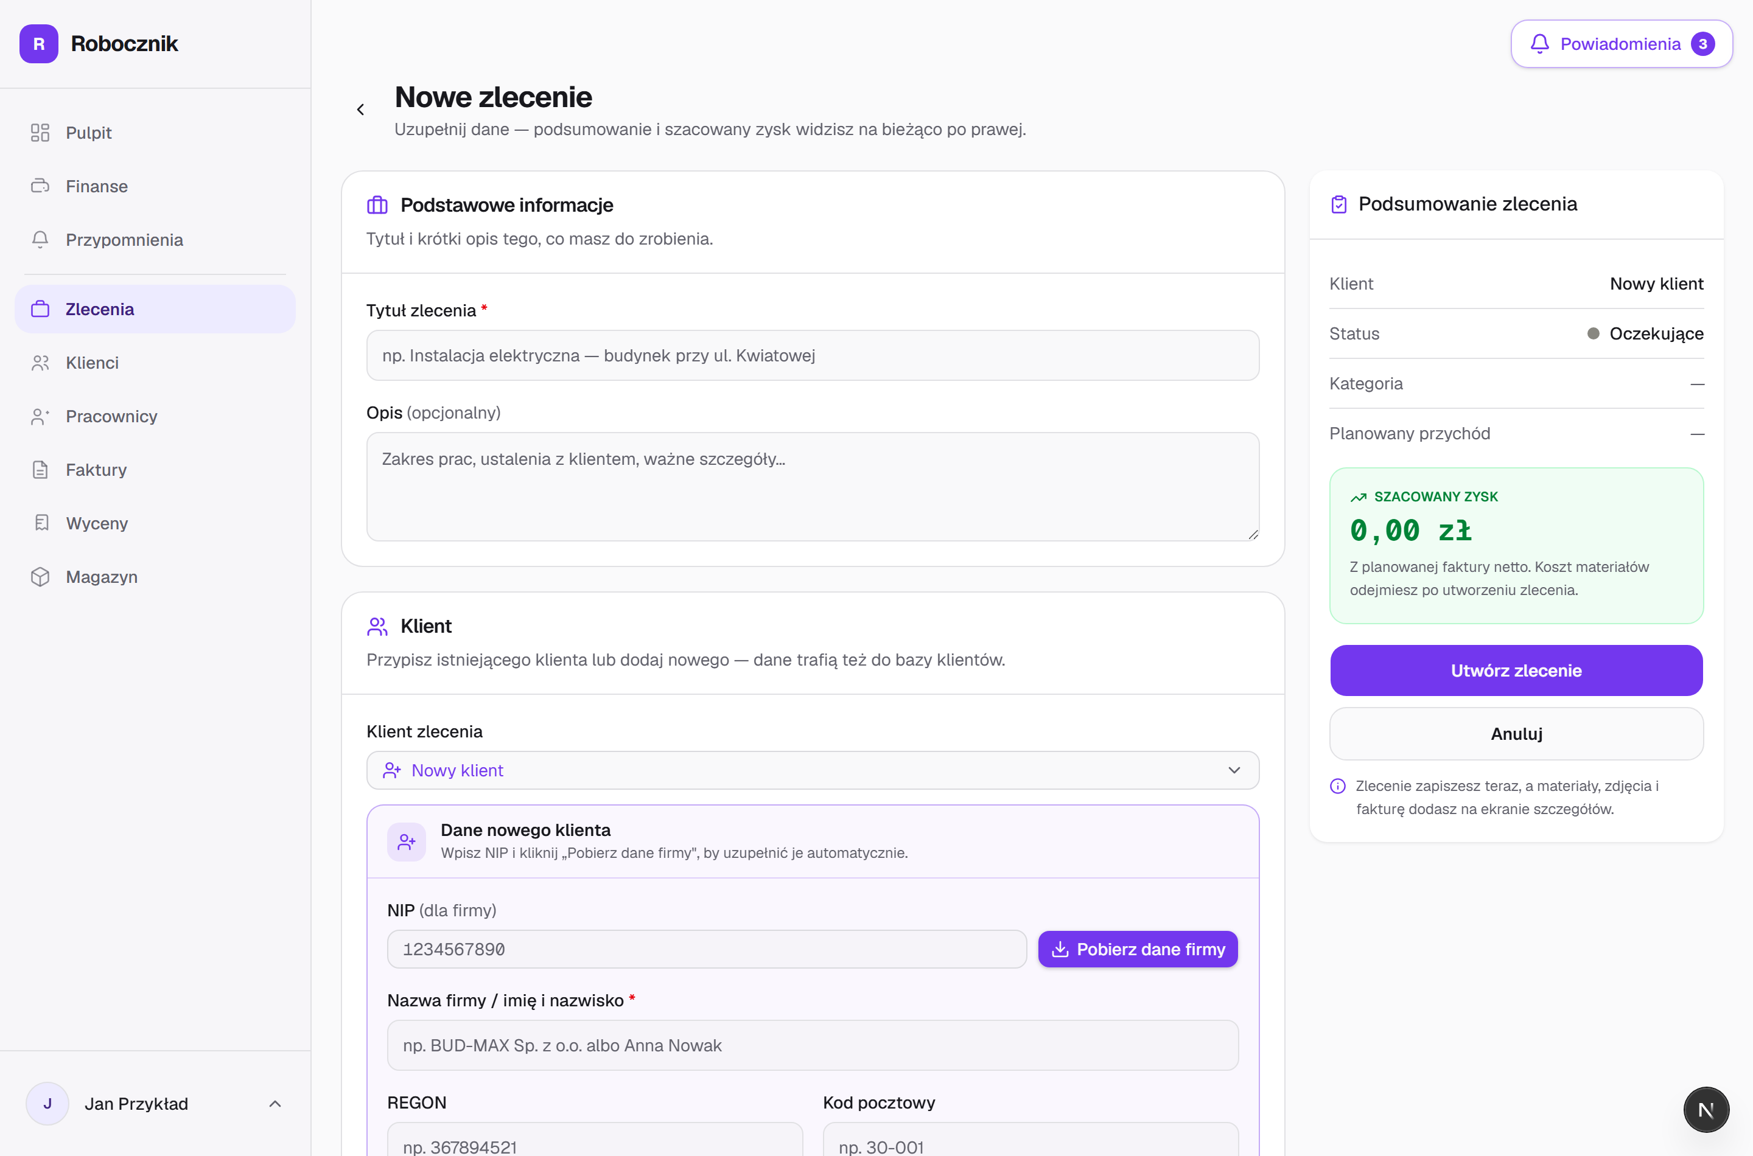Click the J user avatar

(47, 1104)
